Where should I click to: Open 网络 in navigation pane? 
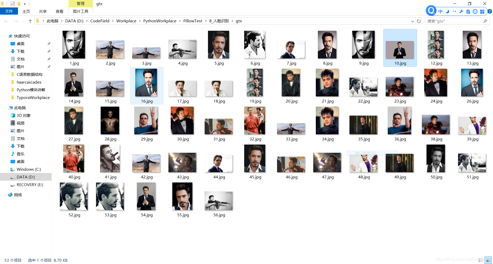(18, 195)
